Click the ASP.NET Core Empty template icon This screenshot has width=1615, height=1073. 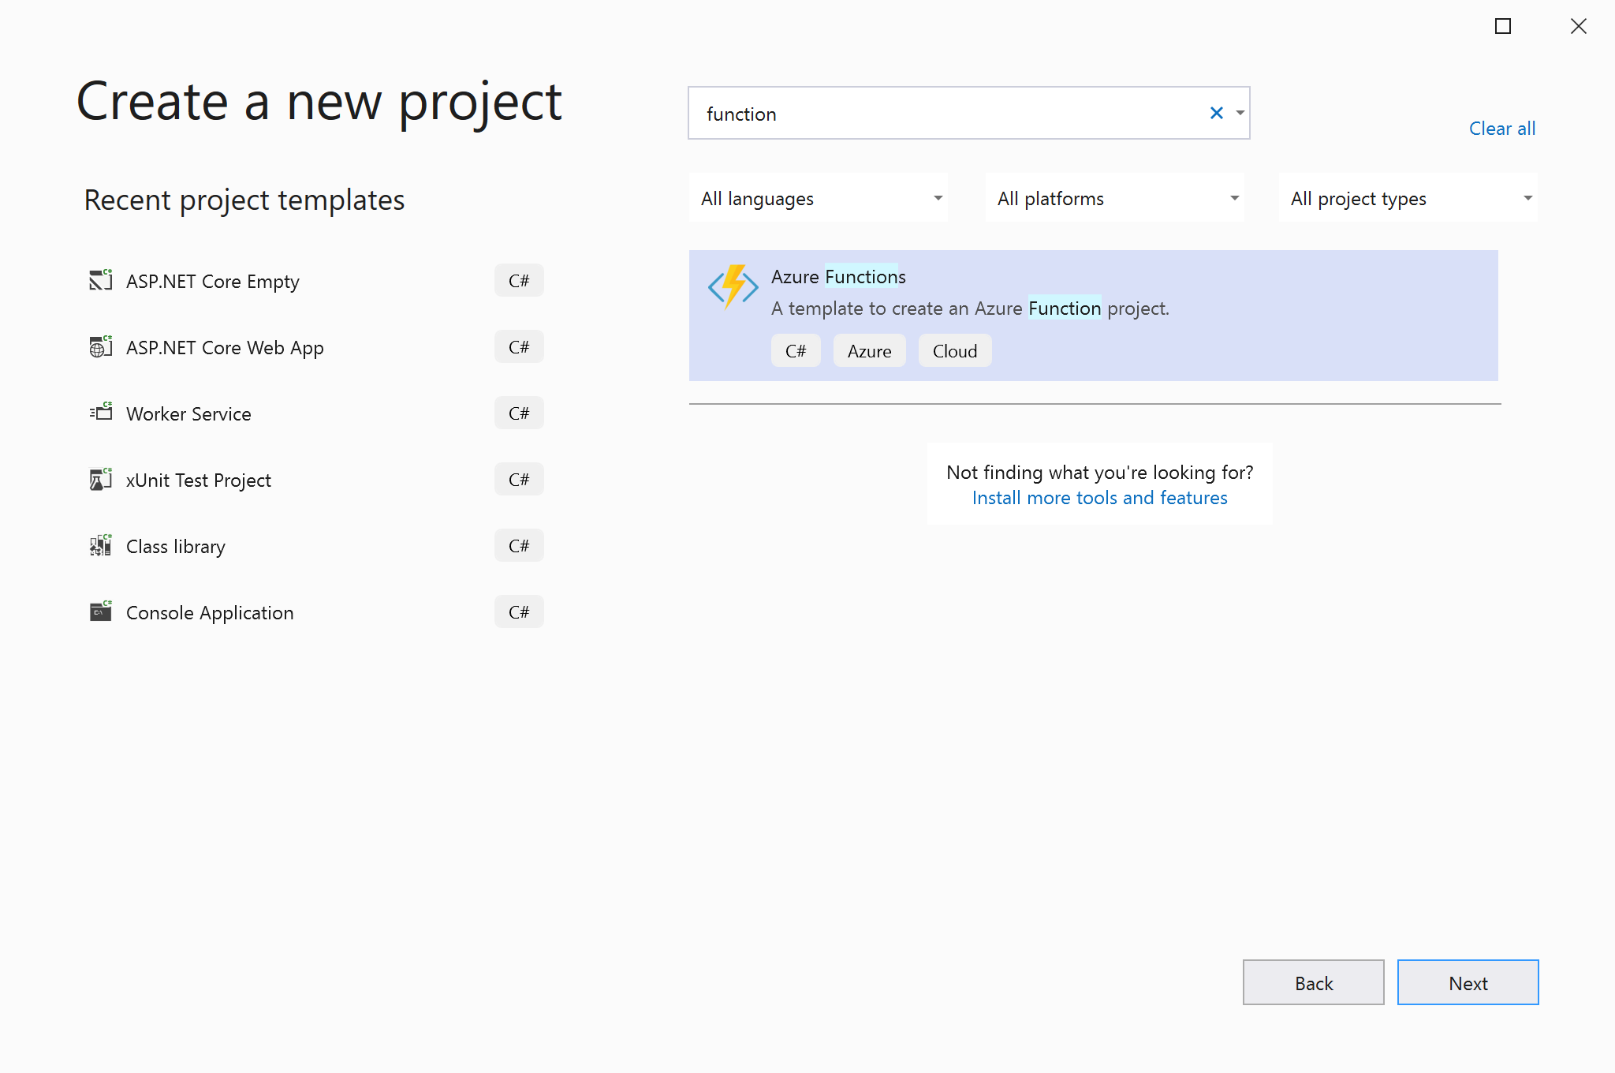(x=100, y=280)
